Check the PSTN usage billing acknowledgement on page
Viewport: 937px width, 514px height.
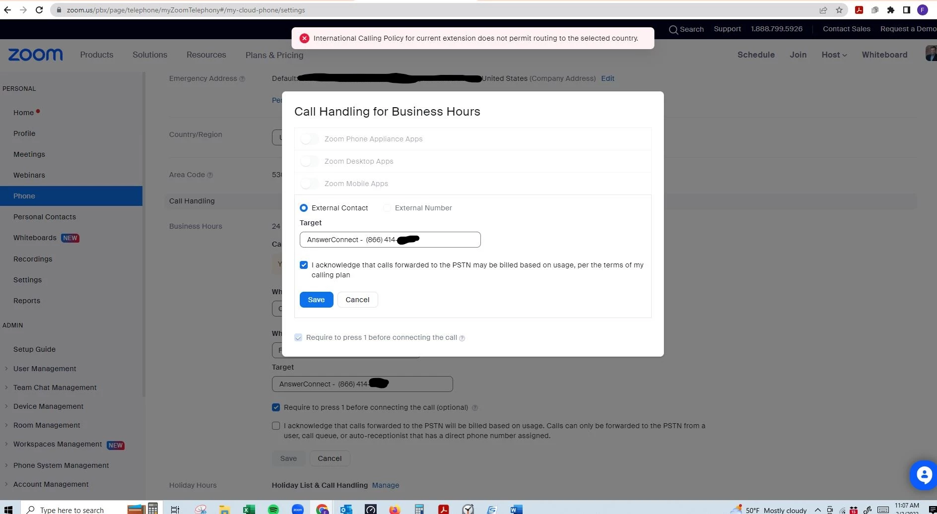[276, 426]
